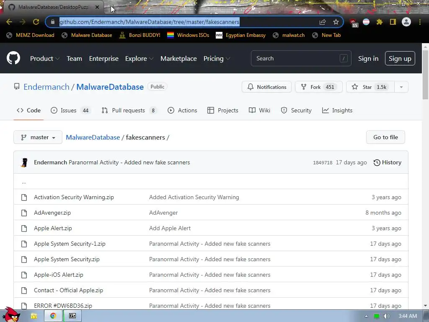Focus the GitHub Search field
429x322 pixels.
[x=301, y=58]
